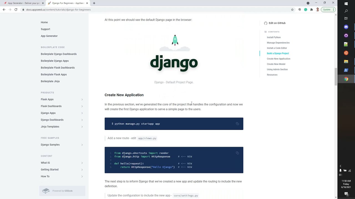
Task: Open a new browser tab
Action: (x=94, y=3)
